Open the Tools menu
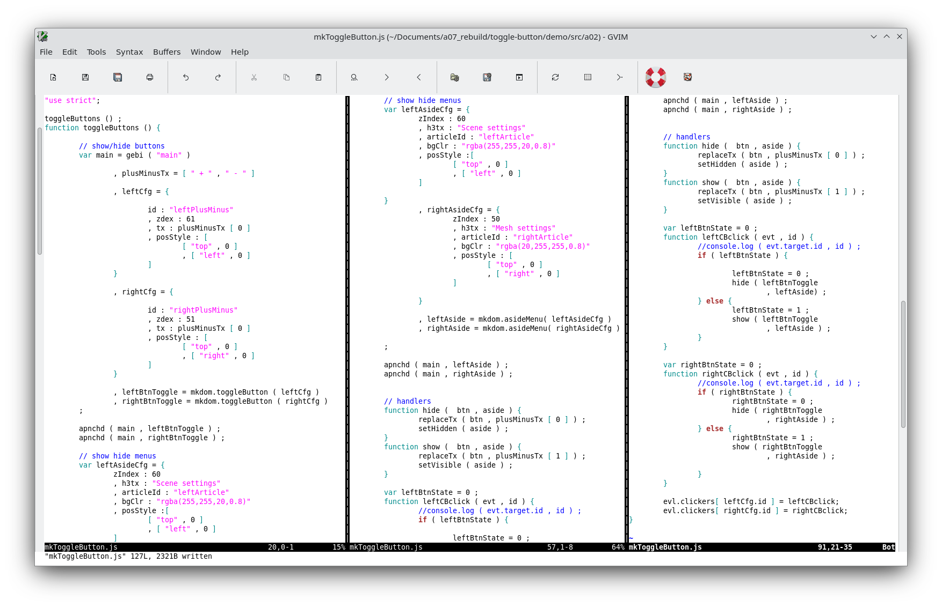942x607 pixels. coord(97,52)
